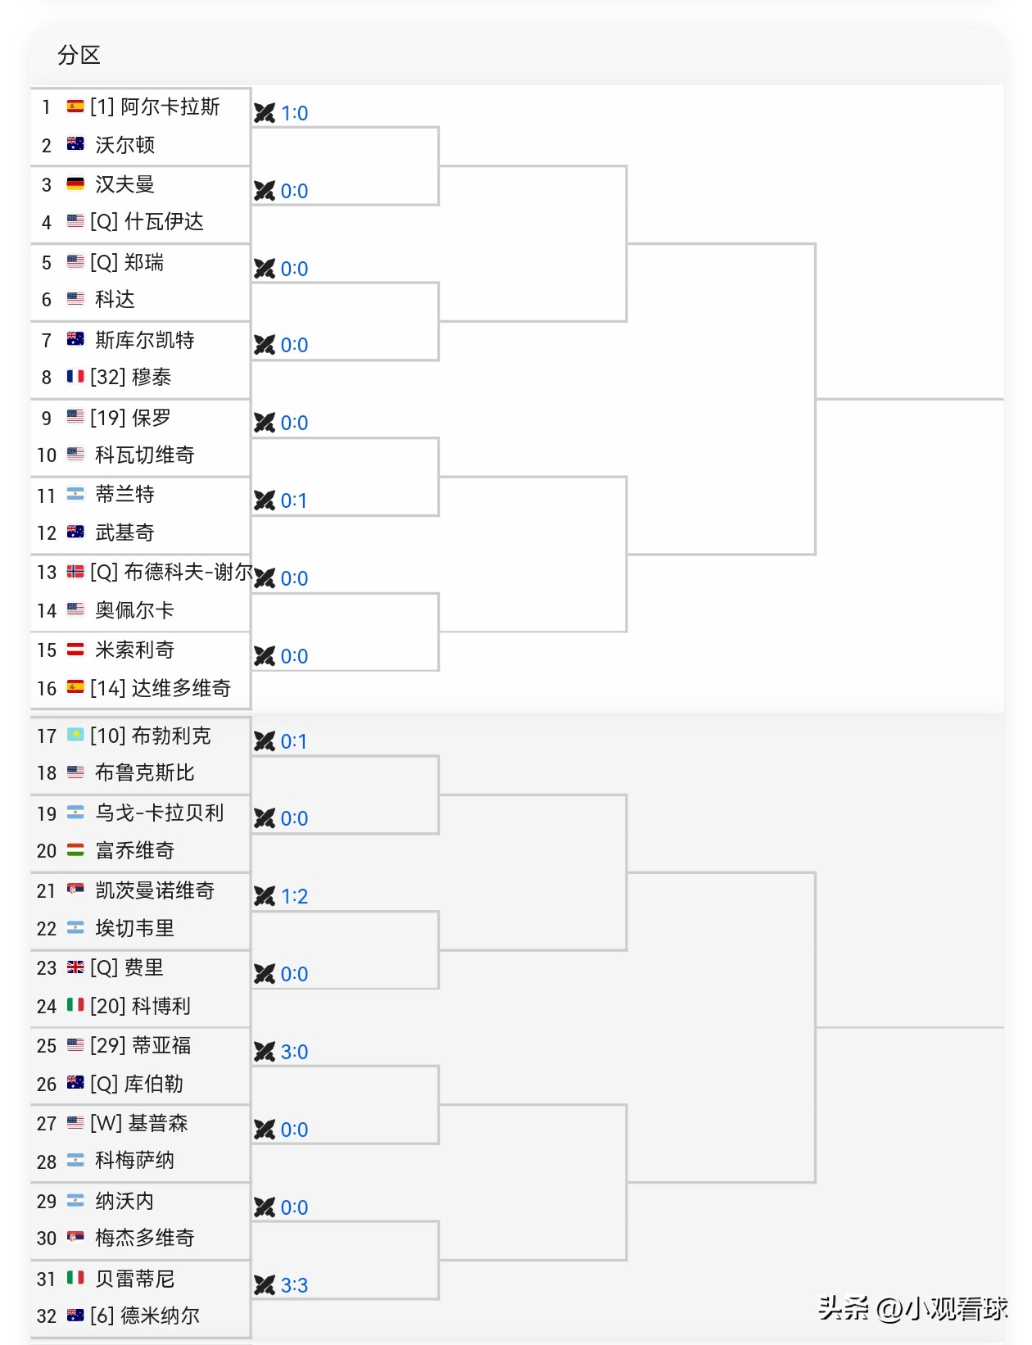
Task: Click France flag next to 穆泰
Action: pyautogui.click(x=75, y=377)
